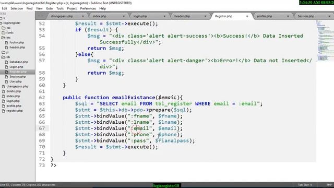Click $phone variable on line 68
Viewport: 334px width, 188px height.
point(168,135)
